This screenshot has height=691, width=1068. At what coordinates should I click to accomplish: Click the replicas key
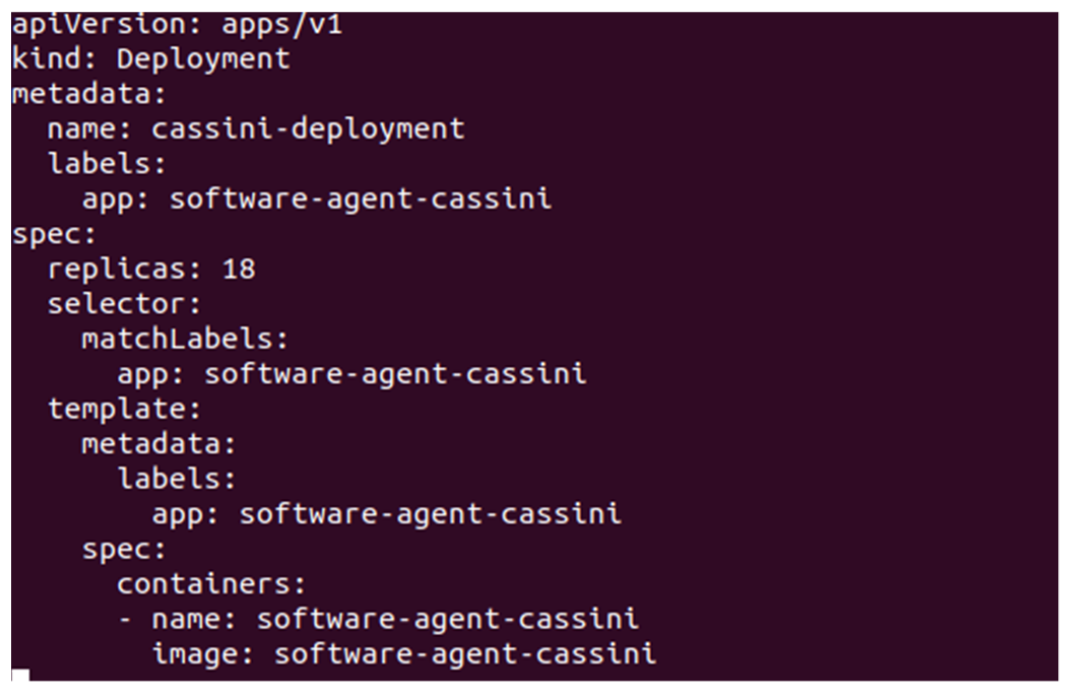(x=118, y=269)
